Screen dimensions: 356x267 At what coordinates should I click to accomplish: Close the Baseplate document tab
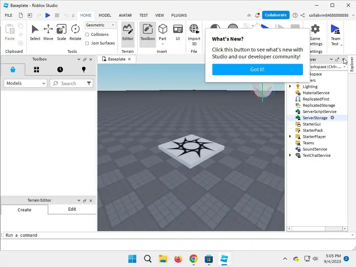click(x=129, y=59)
